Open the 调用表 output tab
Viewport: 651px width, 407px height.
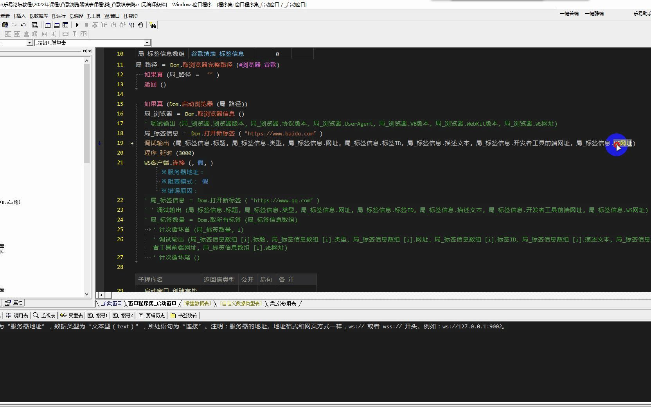coord(17,315)
